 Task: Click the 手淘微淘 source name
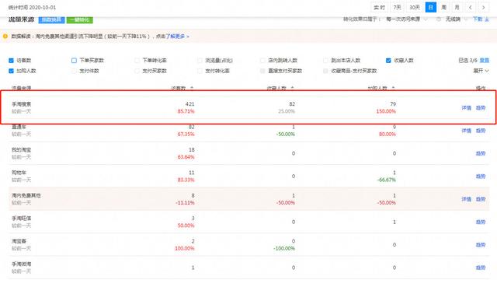22,264
